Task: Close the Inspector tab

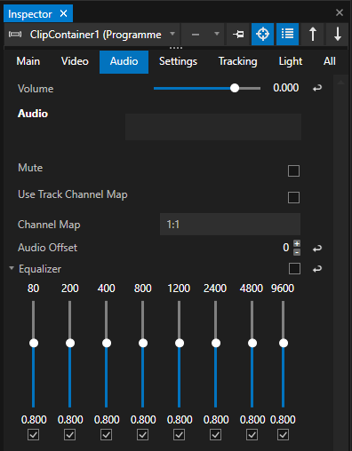Action: (x=63, y=13)
